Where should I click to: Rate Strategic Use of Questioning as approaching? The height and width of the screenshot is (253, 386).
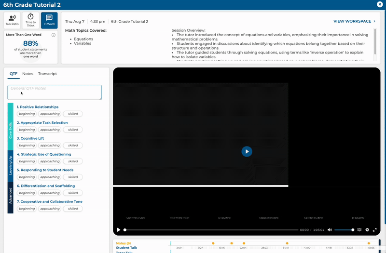point(50,161)
